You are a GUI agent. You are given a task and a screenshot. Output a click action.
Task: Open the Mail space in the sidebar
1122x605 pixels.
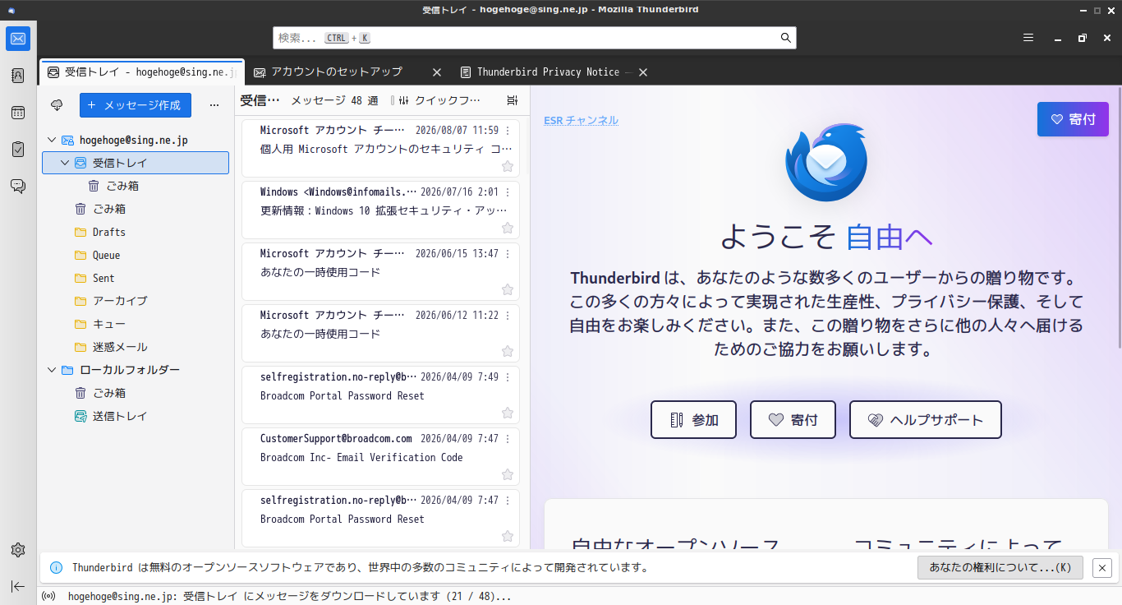point(18,39)
